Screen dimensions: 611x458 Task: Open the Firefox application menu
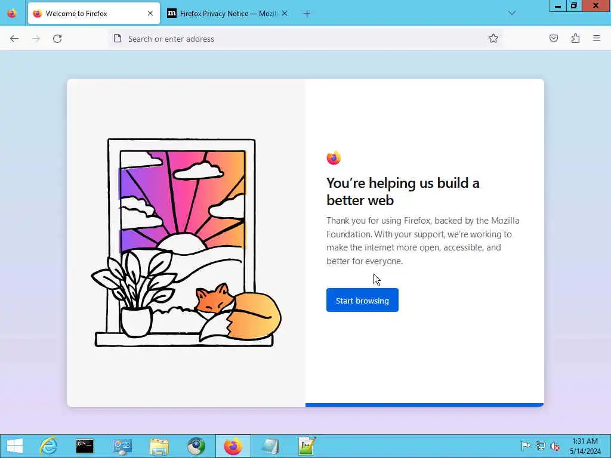point(597,38)
